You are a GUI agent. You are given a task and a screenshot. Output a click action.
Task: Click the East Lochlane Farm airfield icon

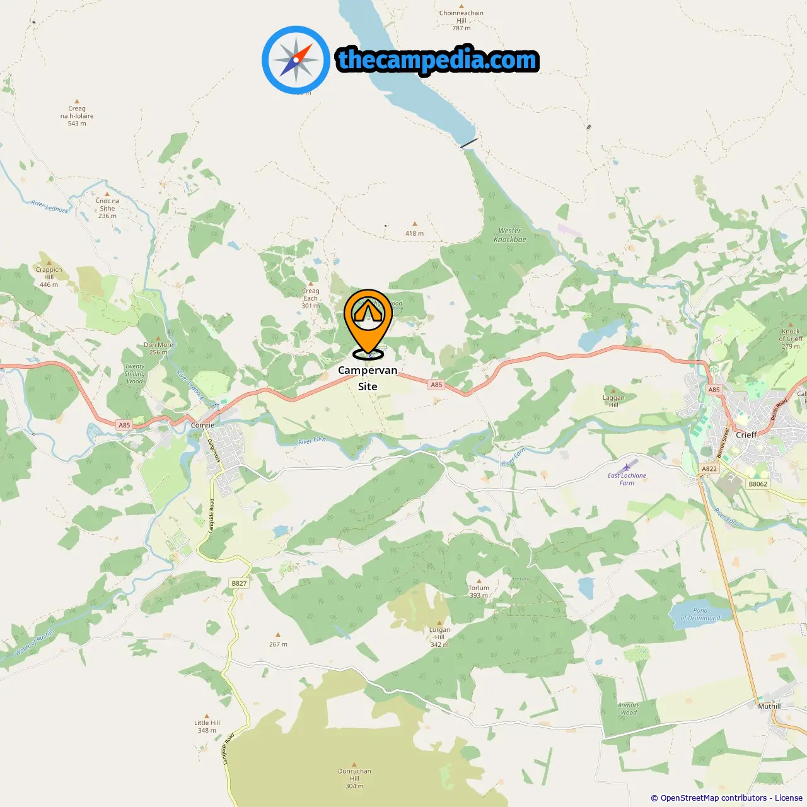click(626, 467)
